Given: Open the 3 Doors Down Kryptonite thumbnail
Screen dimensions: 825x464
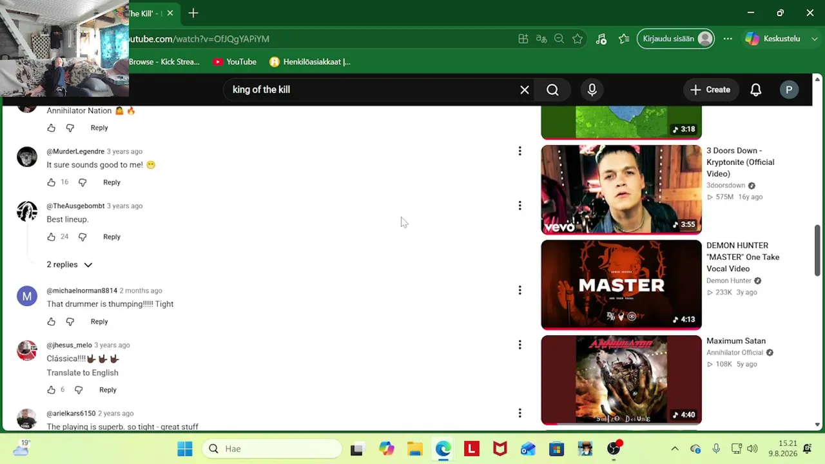Looking at the screenshot, I should (x=621, y=189).
